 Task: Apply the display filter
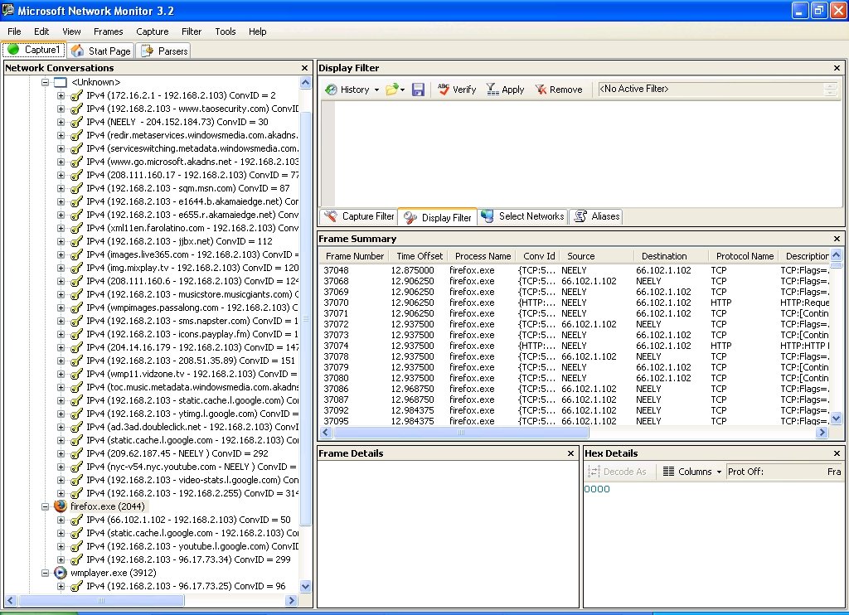coord(505,90)
